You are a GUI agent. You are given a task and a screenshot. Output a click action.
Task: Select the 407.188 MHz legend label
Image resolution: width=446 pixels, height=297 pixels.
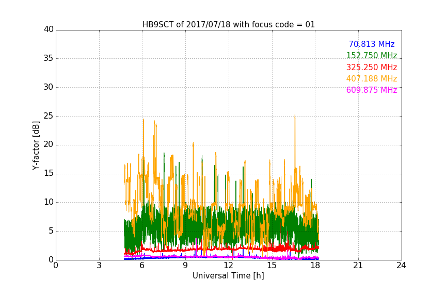click(372, 79)
